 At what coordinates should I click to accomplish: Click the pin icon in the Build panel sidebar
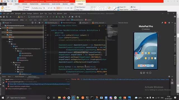[x=3, y=83]
